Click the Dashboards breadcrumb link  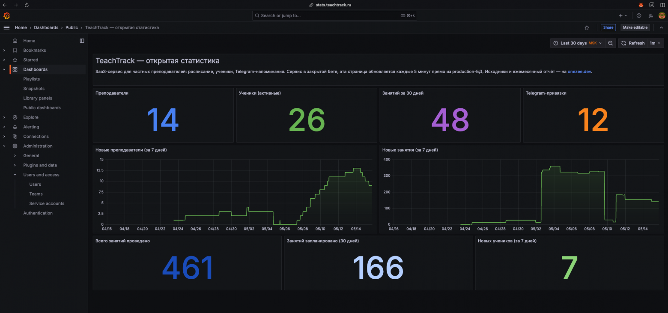46,27
